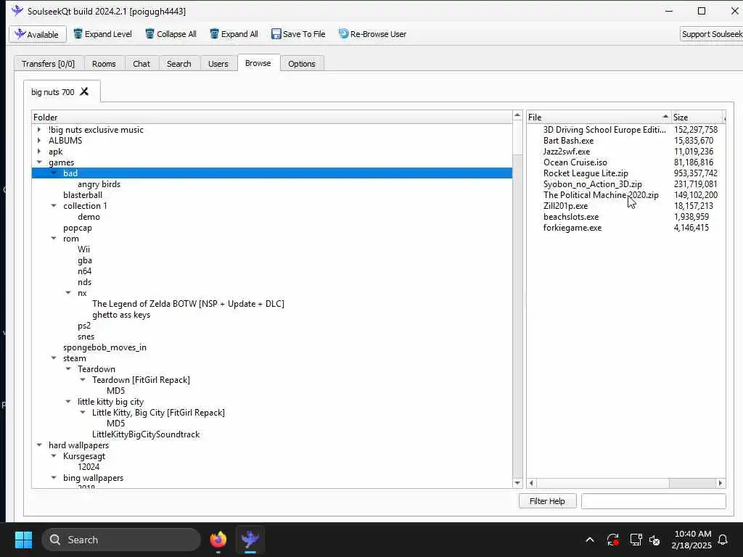Screen dimensions: 743x557
Task: Click the folder tree scroll-up arrow
Action: [x=517, y=115]
